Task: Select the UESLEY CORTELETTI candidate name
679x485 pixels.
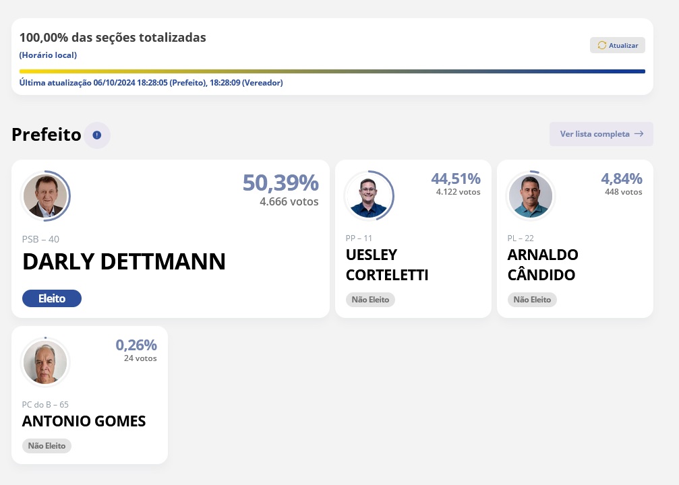Action: tap(387, 265)
